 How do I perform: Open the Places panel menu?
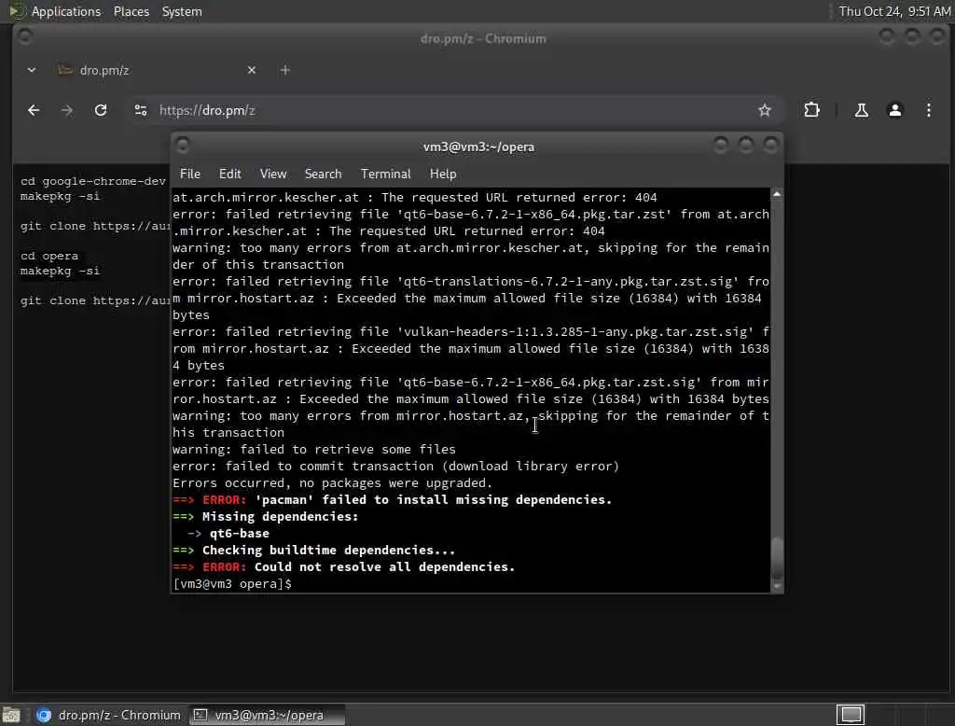tap(131, 11)
